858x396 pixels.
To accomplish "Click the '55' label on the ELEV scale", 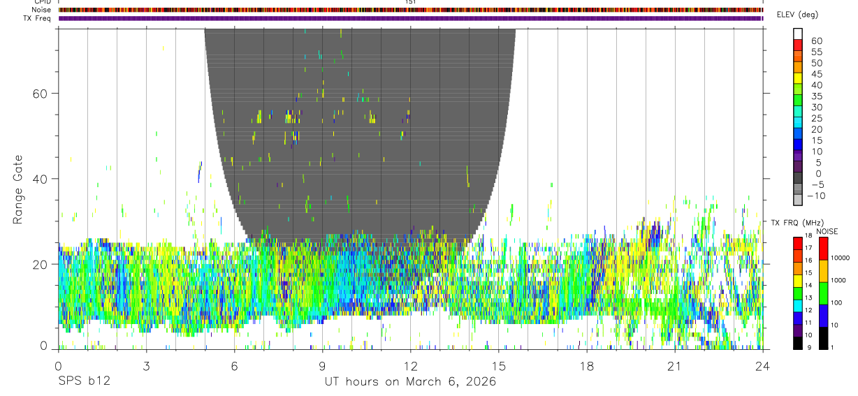I will [815, 51].
